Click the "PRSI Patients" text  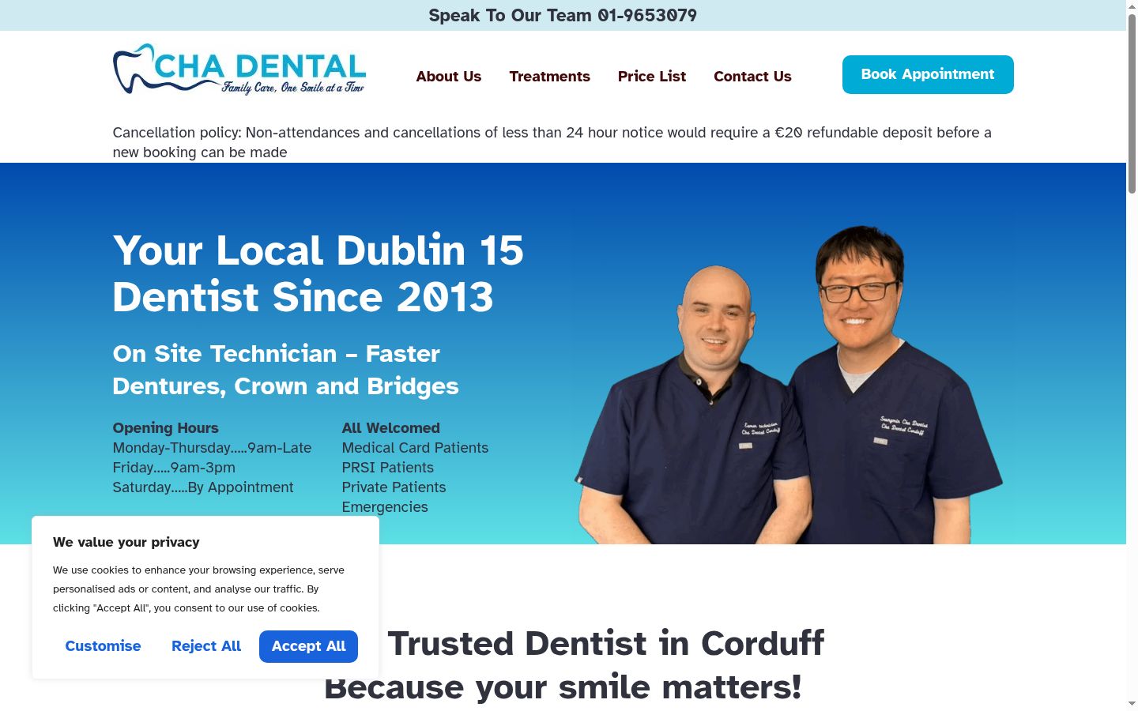point(388,468)
